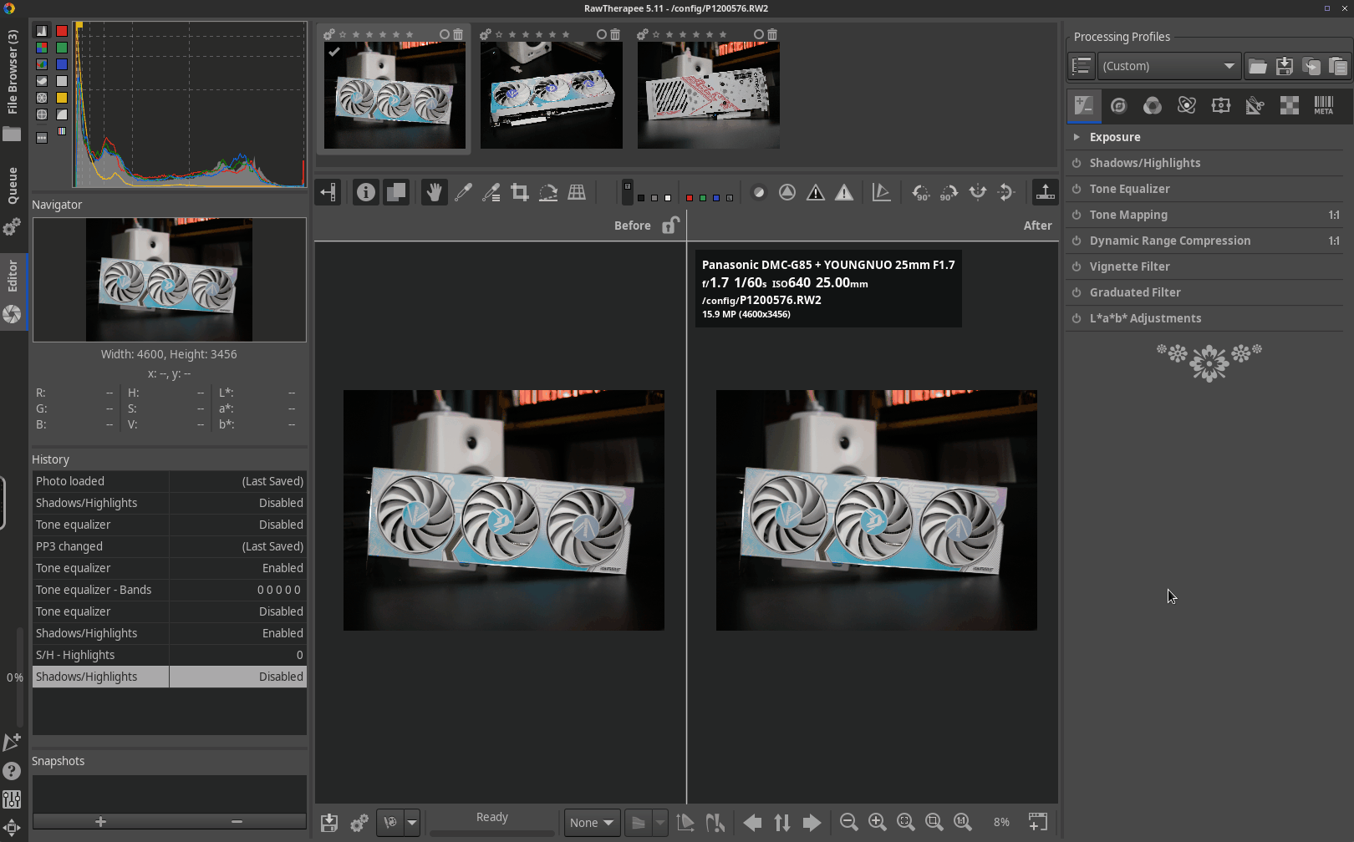
Task: Copy current profile to clipboard
Action: (1311, 66)
